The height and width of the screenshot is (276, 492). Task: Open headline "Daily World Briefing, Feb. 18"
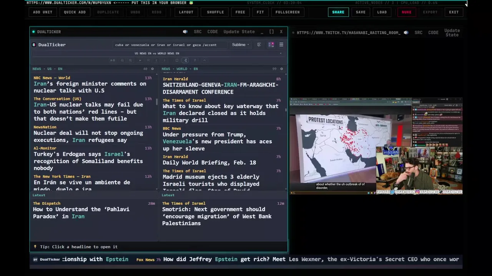[x=209, y=163]
